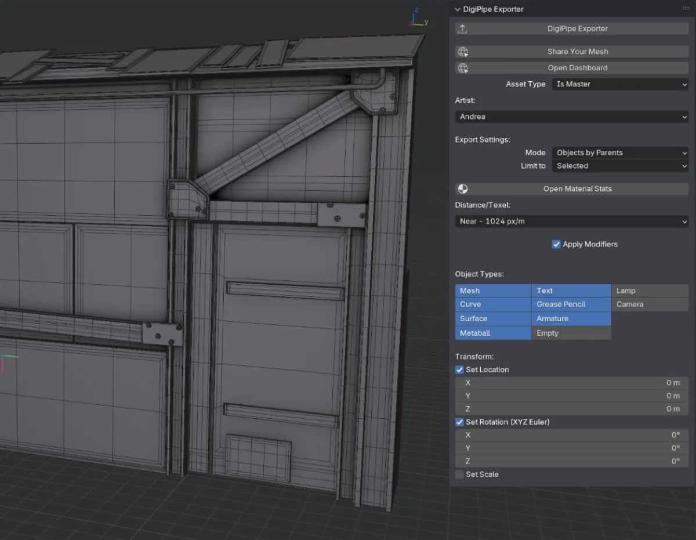The image size is (696, 540).
Task: Uncheck Apply Modifiers
Action: [556, 244]
